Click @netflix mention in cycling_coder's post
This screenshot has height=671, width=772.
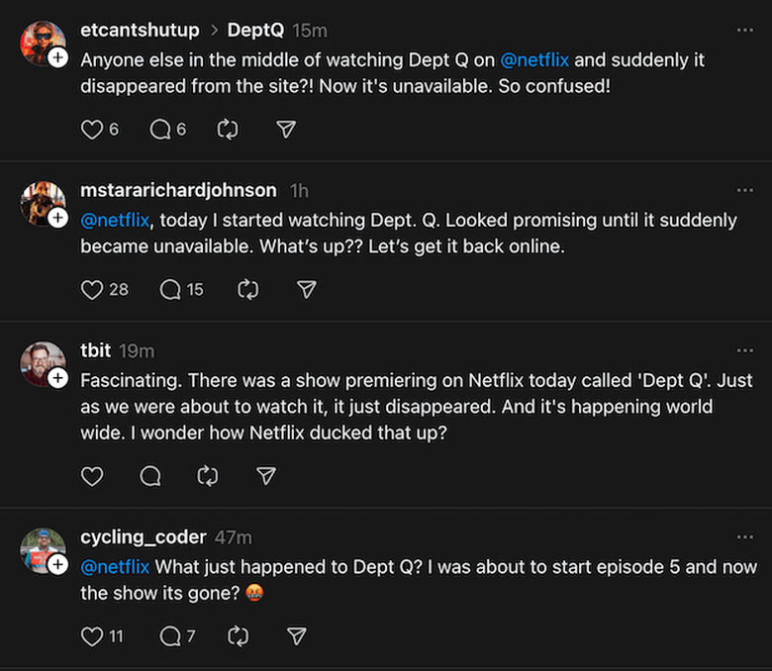pos(115,567)
